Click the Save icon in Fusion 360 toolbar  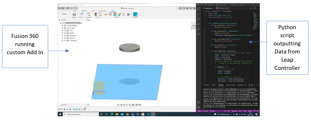click(67, 8)
